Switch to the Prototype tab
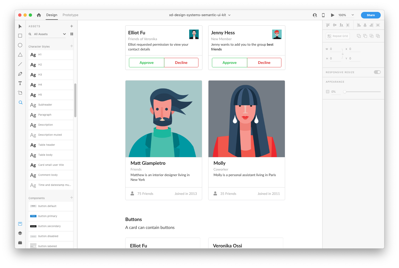Screen dimensions: 399x268 71,15
